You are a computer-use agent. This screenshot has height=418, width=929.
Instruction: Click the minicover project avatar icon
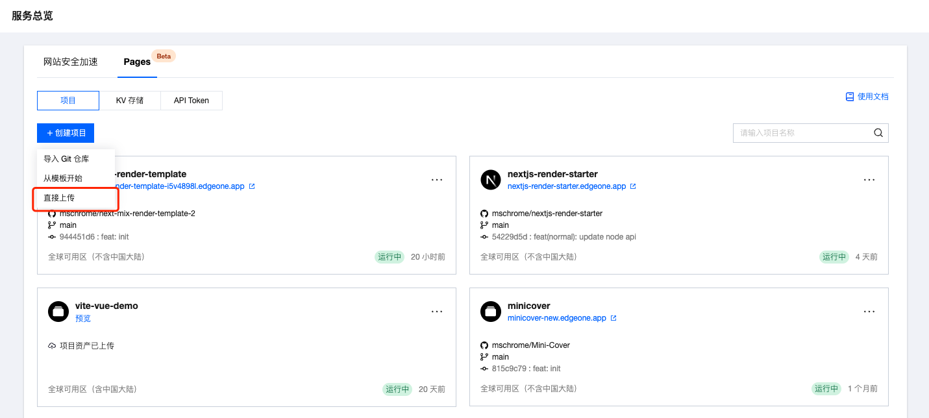pyautogui.click(x=491, y=312)
